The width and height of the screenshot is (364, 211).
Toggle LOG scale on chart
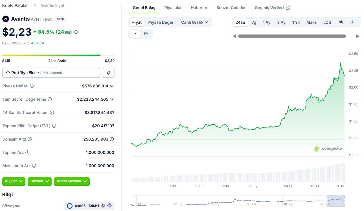point(327,22)
